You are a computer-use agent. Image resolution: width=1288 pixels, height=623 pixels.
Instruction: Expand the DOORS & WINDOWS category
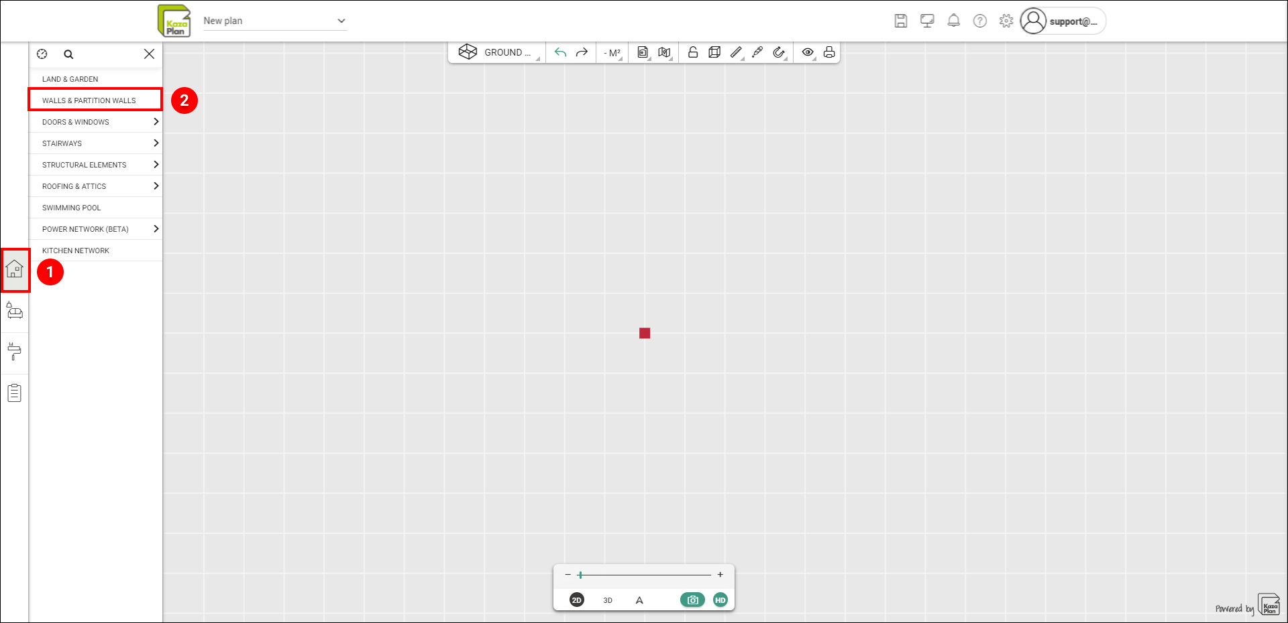[x=95, y=121]
